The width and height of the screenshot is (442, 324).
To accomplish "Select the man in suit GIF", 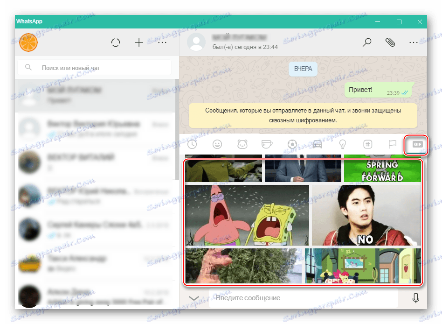I will click(x=303, y=169).
